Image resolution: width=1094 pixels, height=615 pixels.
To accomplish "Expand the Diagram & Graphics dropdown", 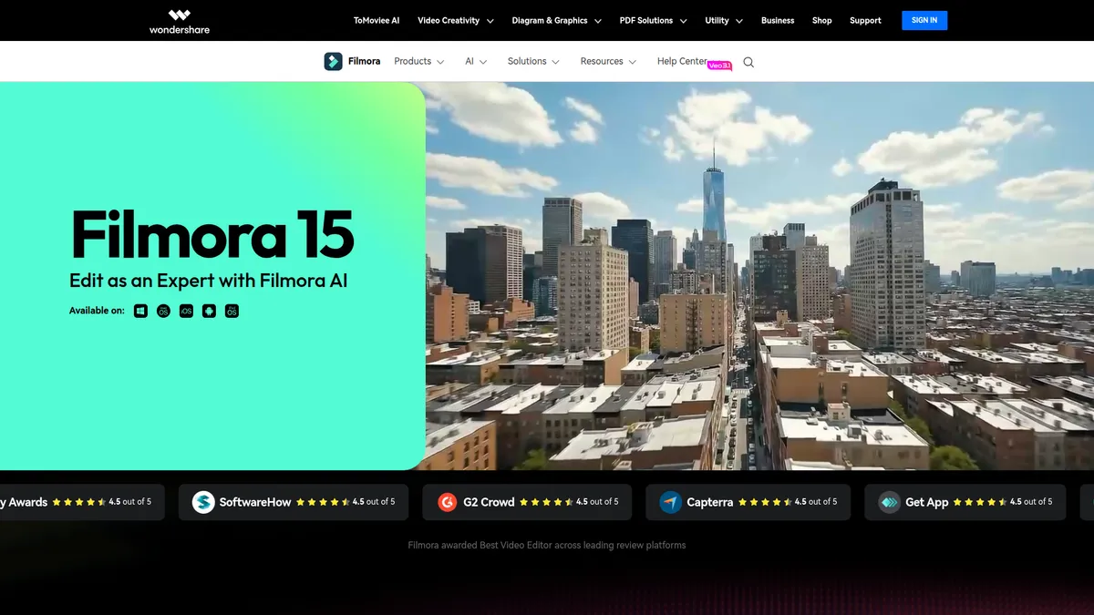I will [556, 20].
